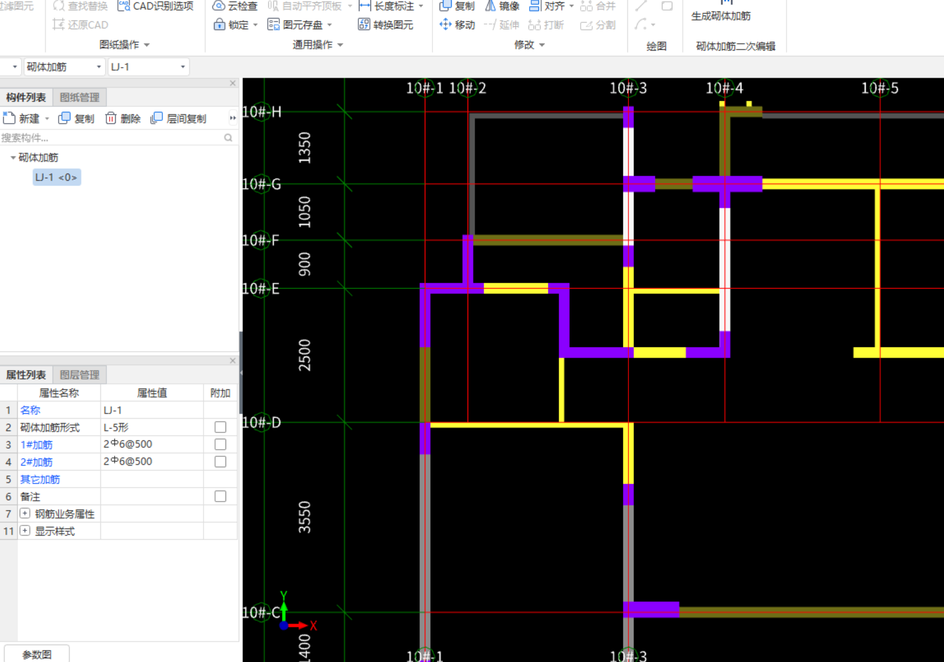
Task: Click 生成砌体加筋 generate button
Action: [721, 11]
